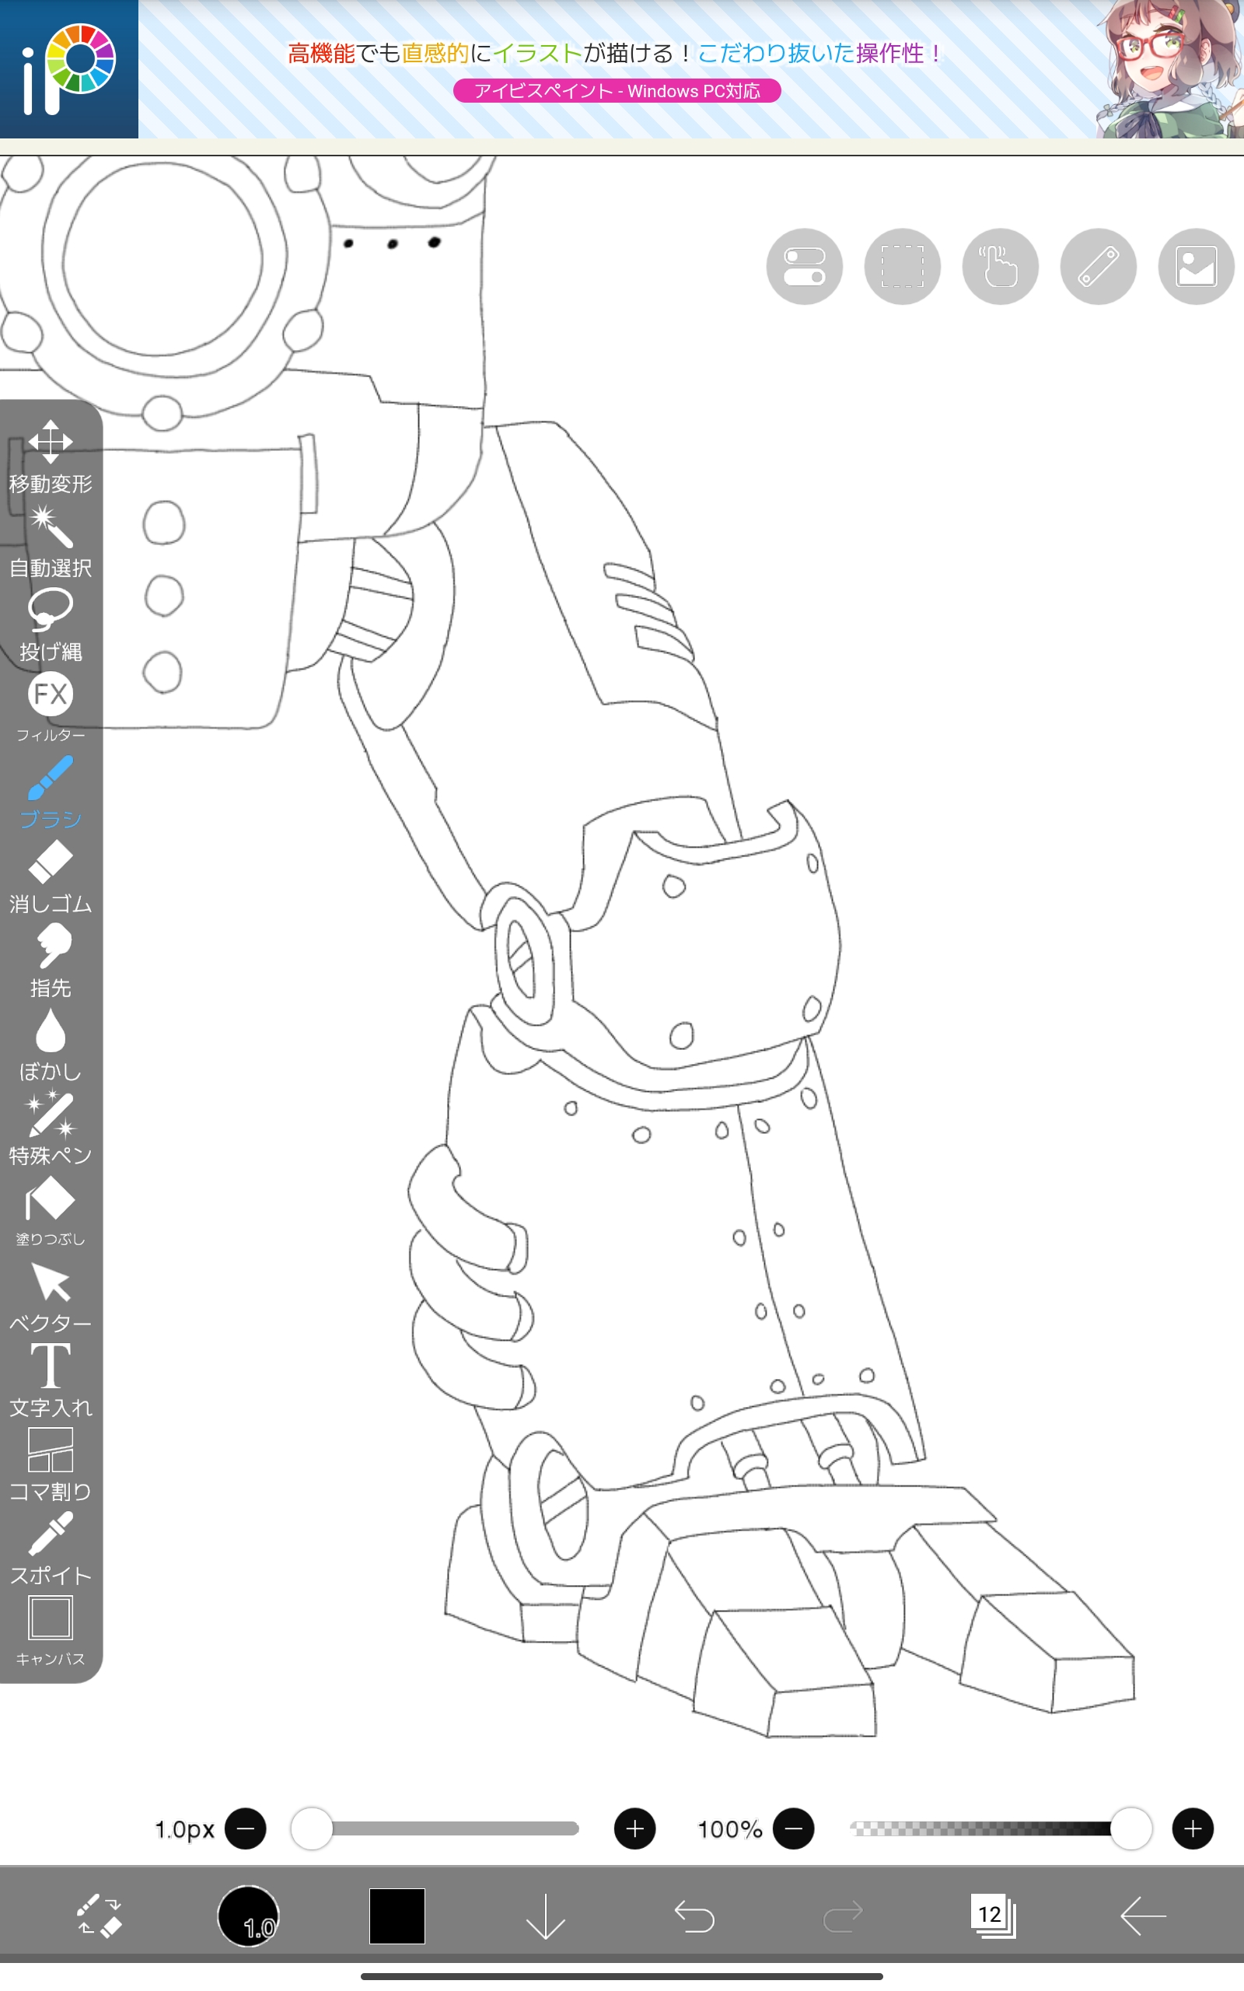Click the アイビスペイント Windows PC対応 banner button

tap(617, 90)
